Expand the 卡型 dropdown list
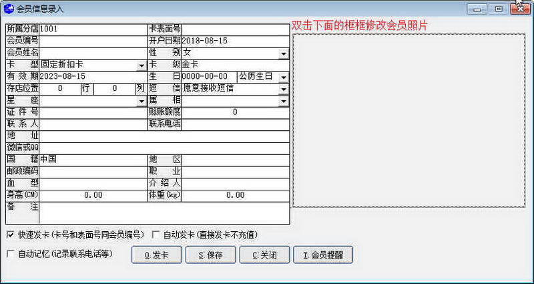The height and width of the screenshot is (284, 534). (142, 65)
